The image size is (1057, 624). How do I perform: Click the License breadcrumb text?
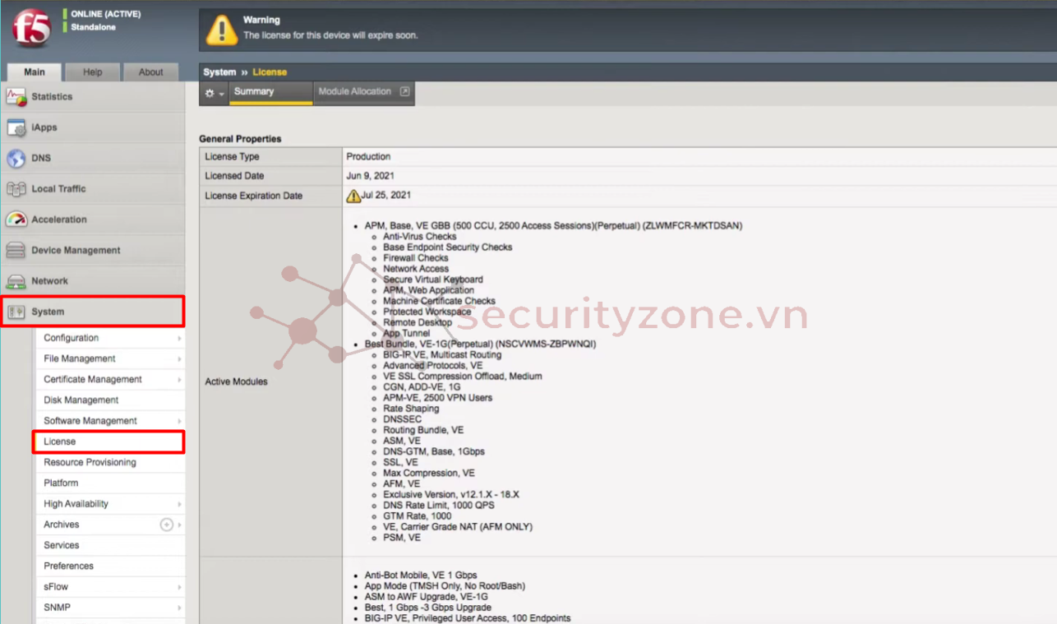[270, 72]
